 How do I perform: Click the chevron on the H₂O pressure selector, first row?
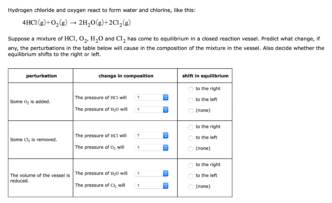[x=165, y=109]
